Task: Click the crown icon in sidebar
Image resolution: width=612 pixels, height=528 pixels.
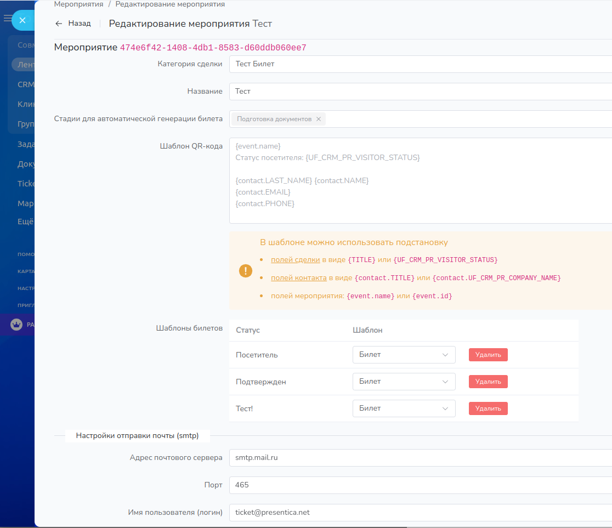Action: pos(16,325)
